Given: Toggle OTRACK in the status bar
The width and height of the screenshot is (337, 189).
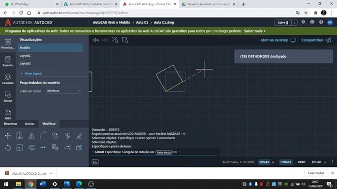Looking at the screenshot, I should point(285,162).
